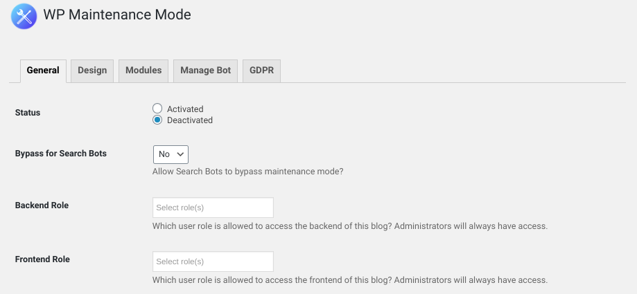Click the Activated label text
This screenshot has width=637, height=294.
point(185,109)
